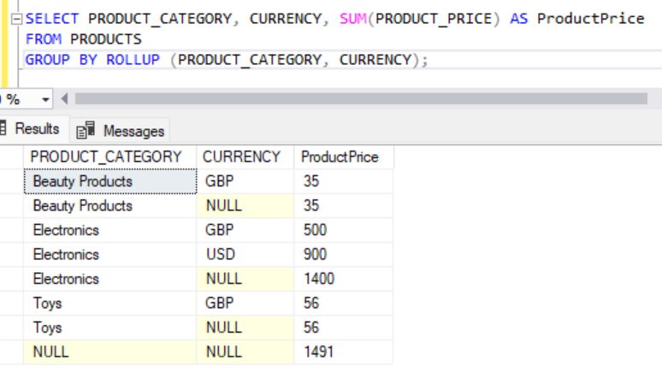Select the 500 price cell

pos(315,230)
